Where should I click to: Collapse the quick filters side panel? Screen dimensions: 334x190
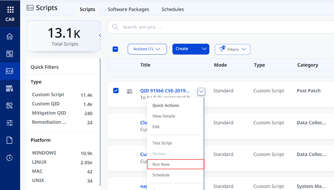point(100,35)
